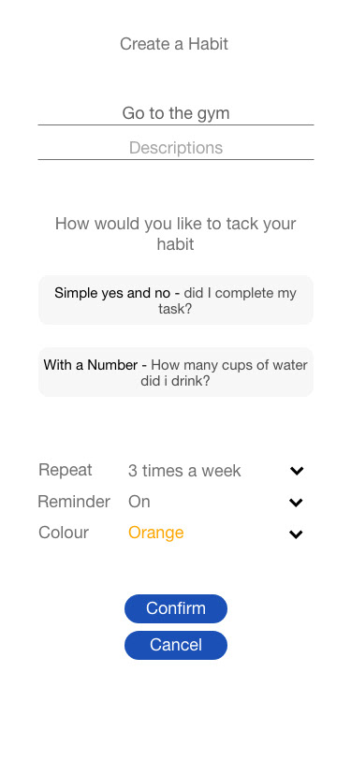
Task: Expand the Repeat dropdown chevron
Action: pyautogui.click(x=297, y=470)
